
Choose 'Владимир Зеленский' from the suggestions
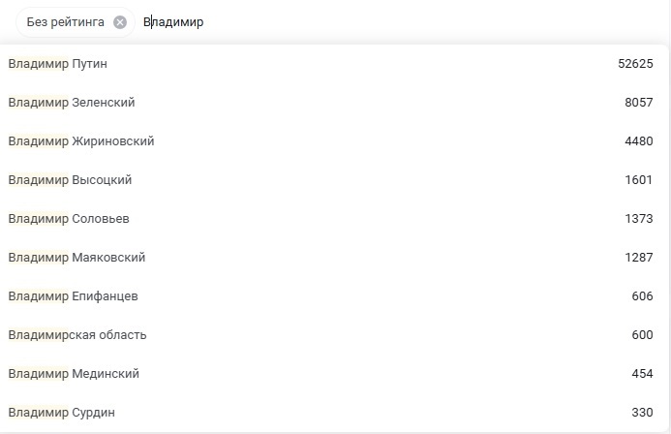coord(335,103)
